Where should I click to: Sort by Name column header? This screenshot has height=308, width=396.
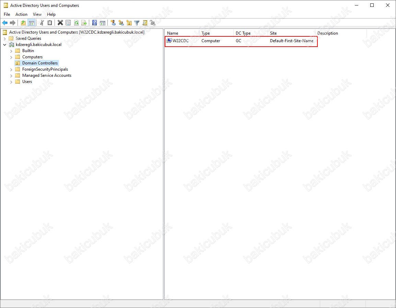[182, 33]
